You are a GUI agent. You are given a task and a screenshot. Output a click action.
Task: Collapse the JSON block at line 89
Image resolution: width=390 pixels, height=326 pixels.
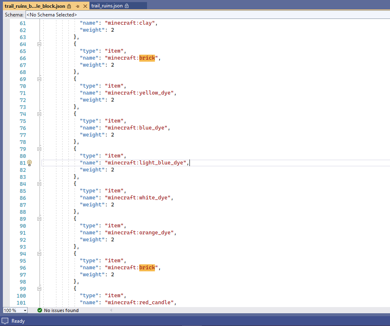(40, 219)
